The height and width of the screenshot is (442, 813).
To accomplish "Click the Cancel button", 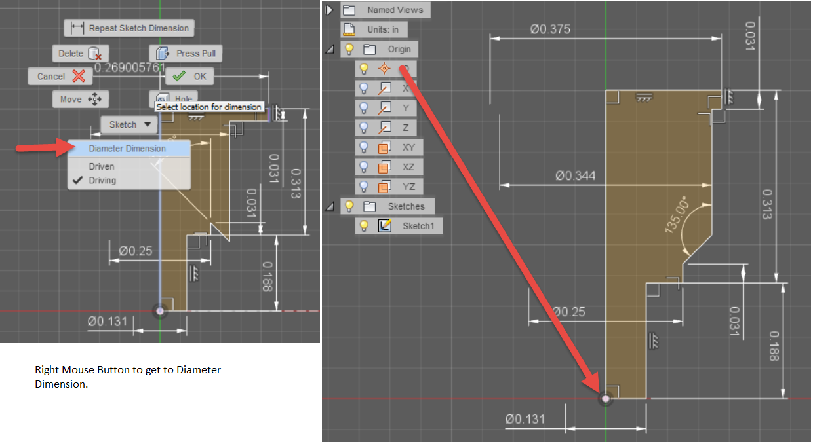I will (x=60, y=76).
